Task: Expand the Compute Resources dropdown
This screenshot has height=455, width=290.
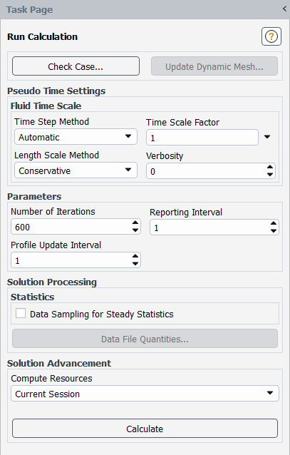Action: pos(145,394)
